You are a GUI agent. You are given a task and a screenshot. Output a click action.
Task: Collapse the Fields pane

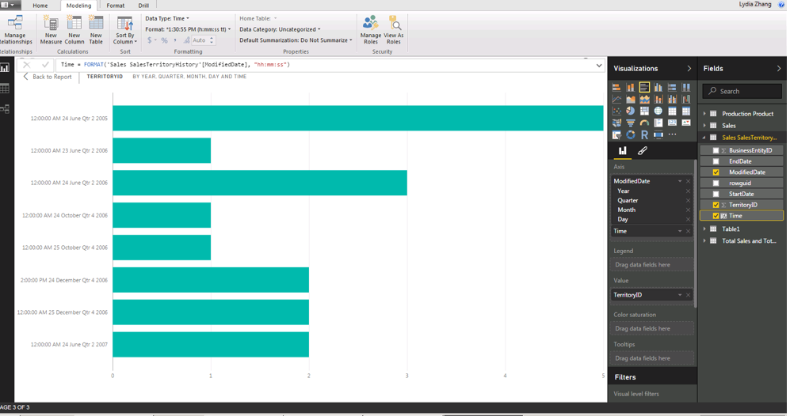778,69
